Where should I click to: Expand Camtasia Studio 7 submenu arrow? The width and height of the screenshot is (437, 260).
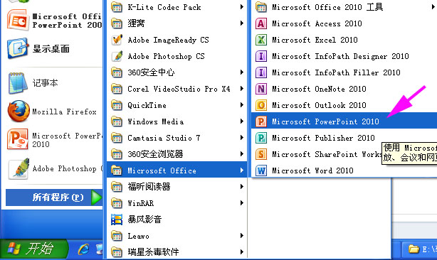[242, 138]
